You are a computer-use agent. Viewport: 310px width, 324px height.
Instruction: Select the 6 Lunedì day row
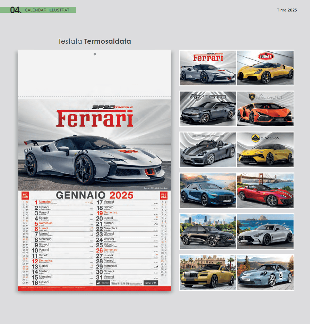click(x=62, y=229)
